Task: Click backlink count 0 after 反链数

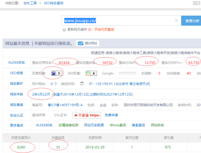Action: coord(159,73)
